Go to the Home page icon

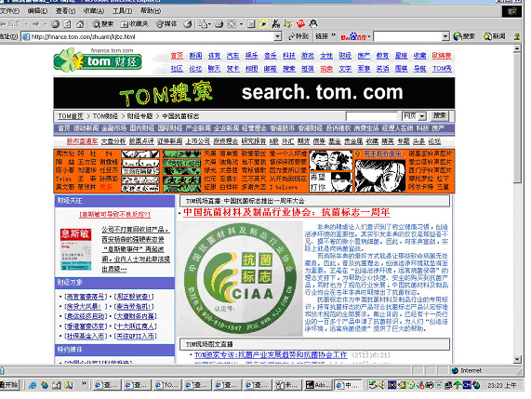coord(80,24)
